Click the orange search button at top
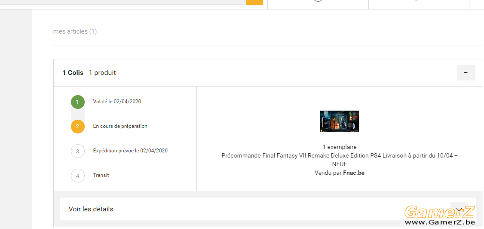484x229 pixels. pos(254,2)
